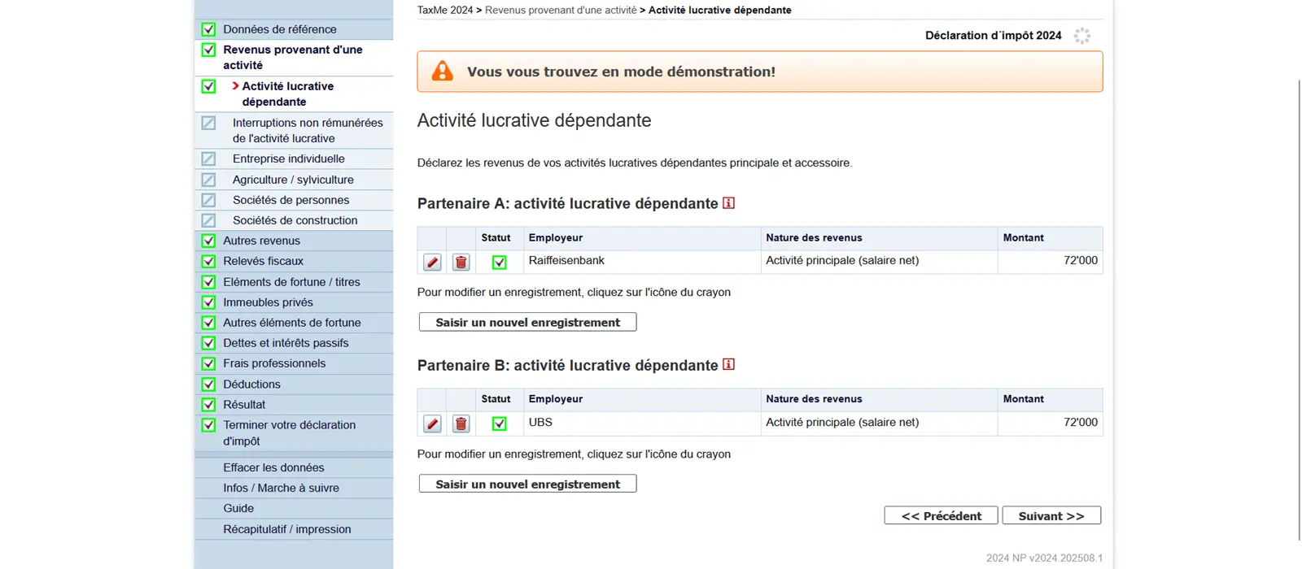Viewport: 1302px width, 569px height.
Task: Click UBS row's 72'000 amount
Action: [x=1080, y=423]
